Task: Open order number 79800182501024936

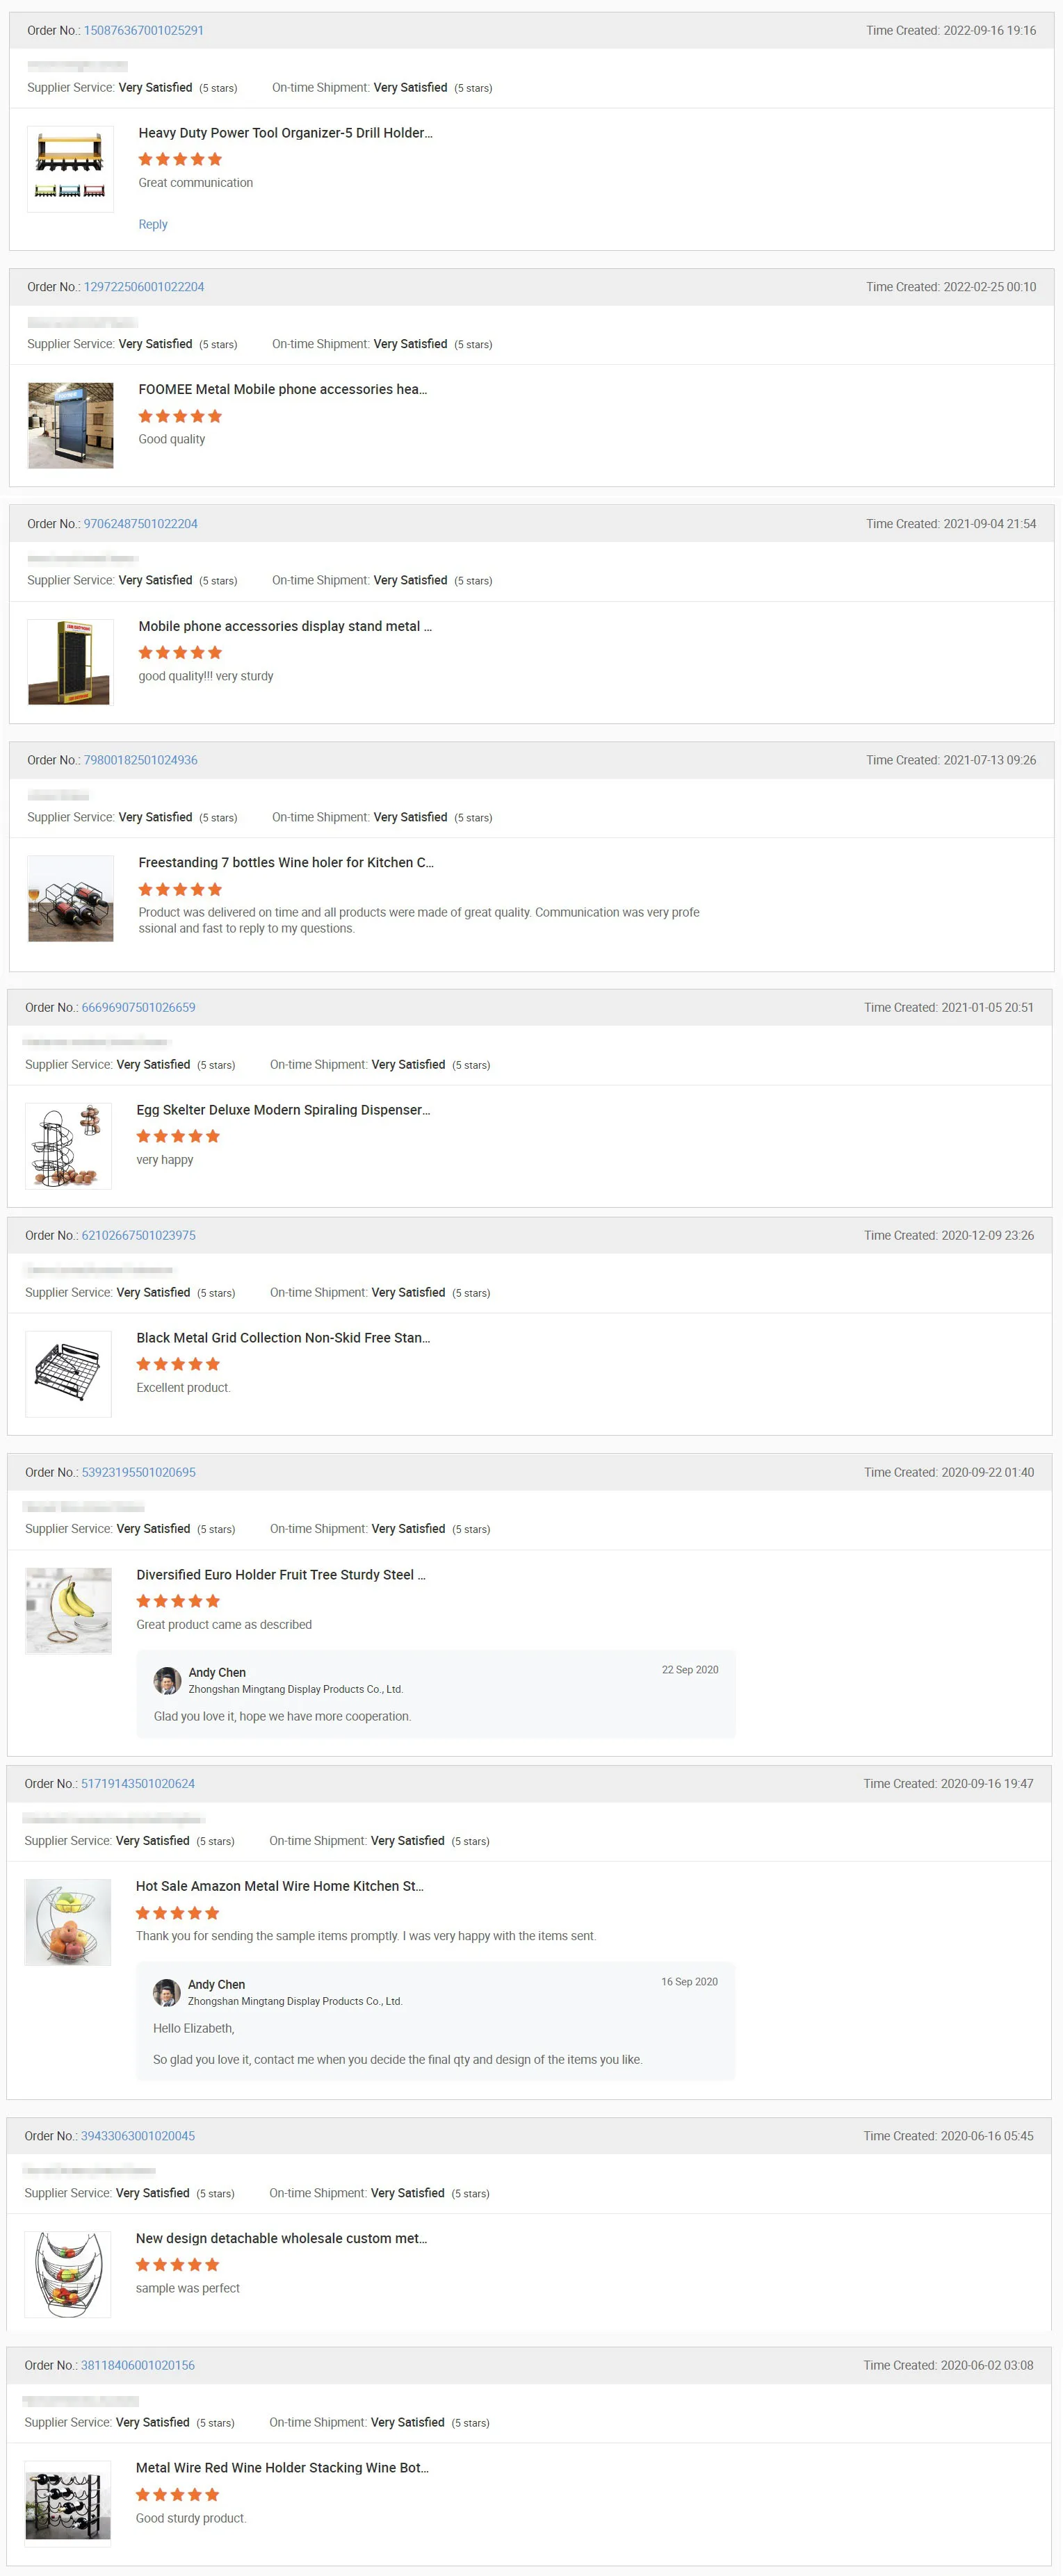Action: click(x=140, y=760)
